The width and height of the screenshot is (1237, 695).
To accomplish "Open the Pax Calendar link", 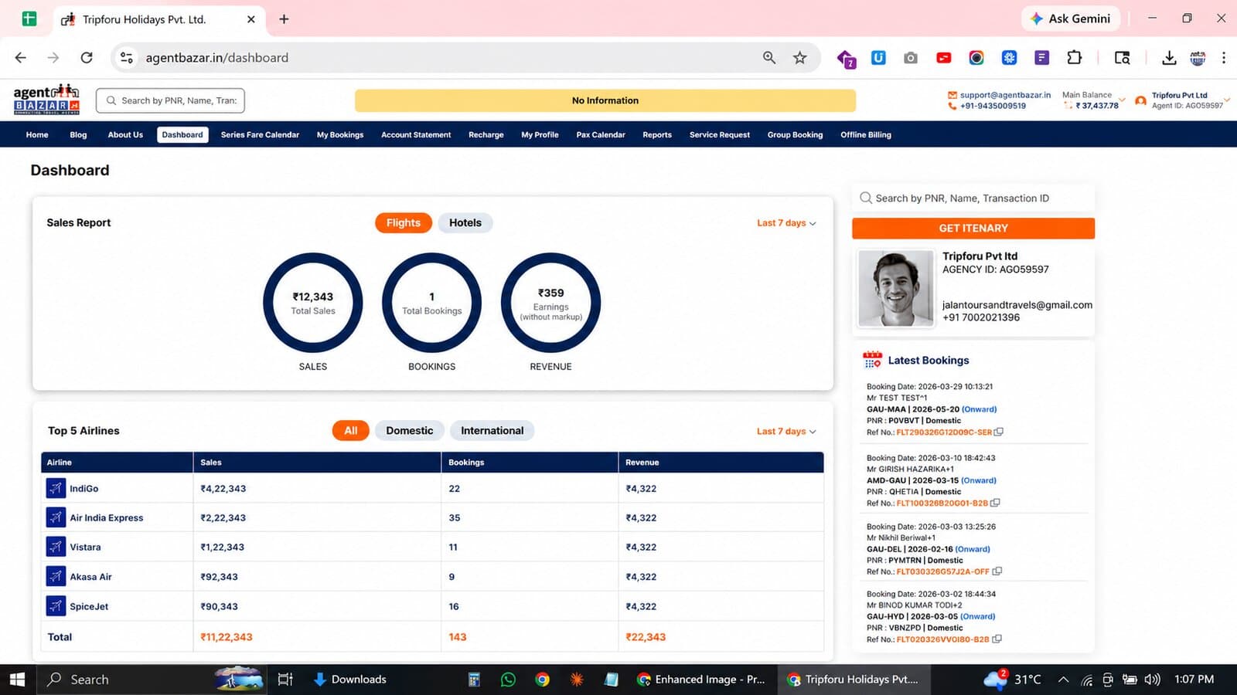I will 601,135.
